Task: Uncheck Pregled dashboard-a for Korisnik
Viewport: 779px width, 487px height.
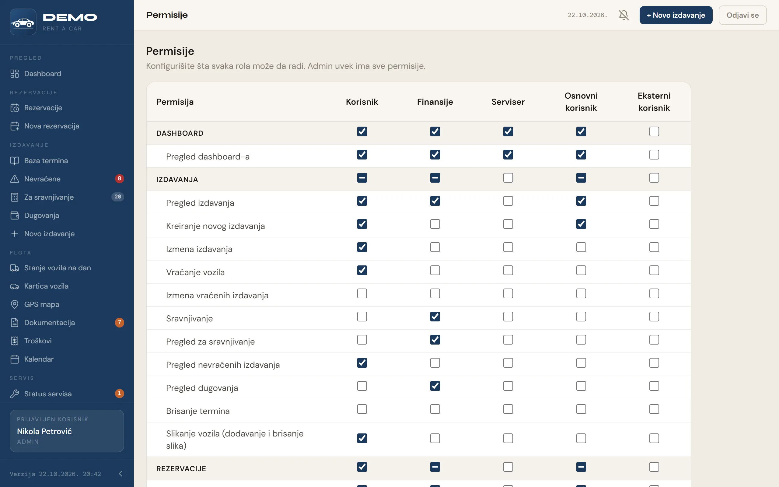Action: (362, 155)
